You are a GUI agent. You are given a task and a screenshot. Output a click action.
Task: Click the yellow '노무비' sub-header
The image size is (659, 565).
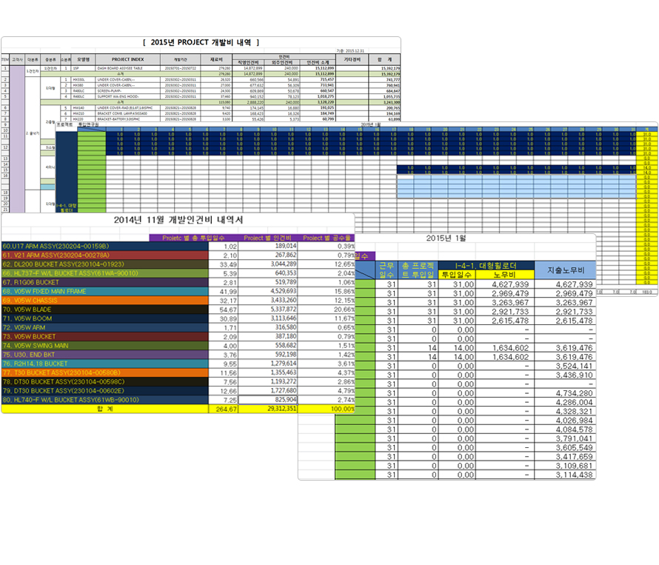[505, 275]
